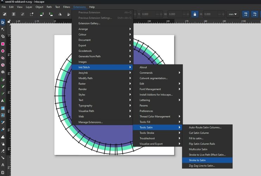The image size is (261, 176).
Task: Select the Spiral tool
Action: pos(3,72)
